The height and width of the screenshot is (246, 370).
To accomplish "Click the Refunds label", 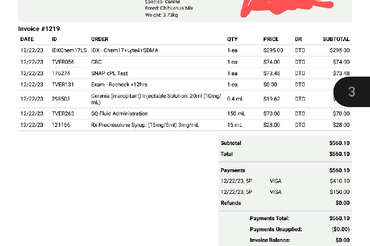I will coord(231,203).
